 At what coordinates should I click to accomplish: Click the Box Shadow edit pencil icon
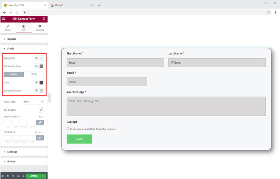(41, 110)
